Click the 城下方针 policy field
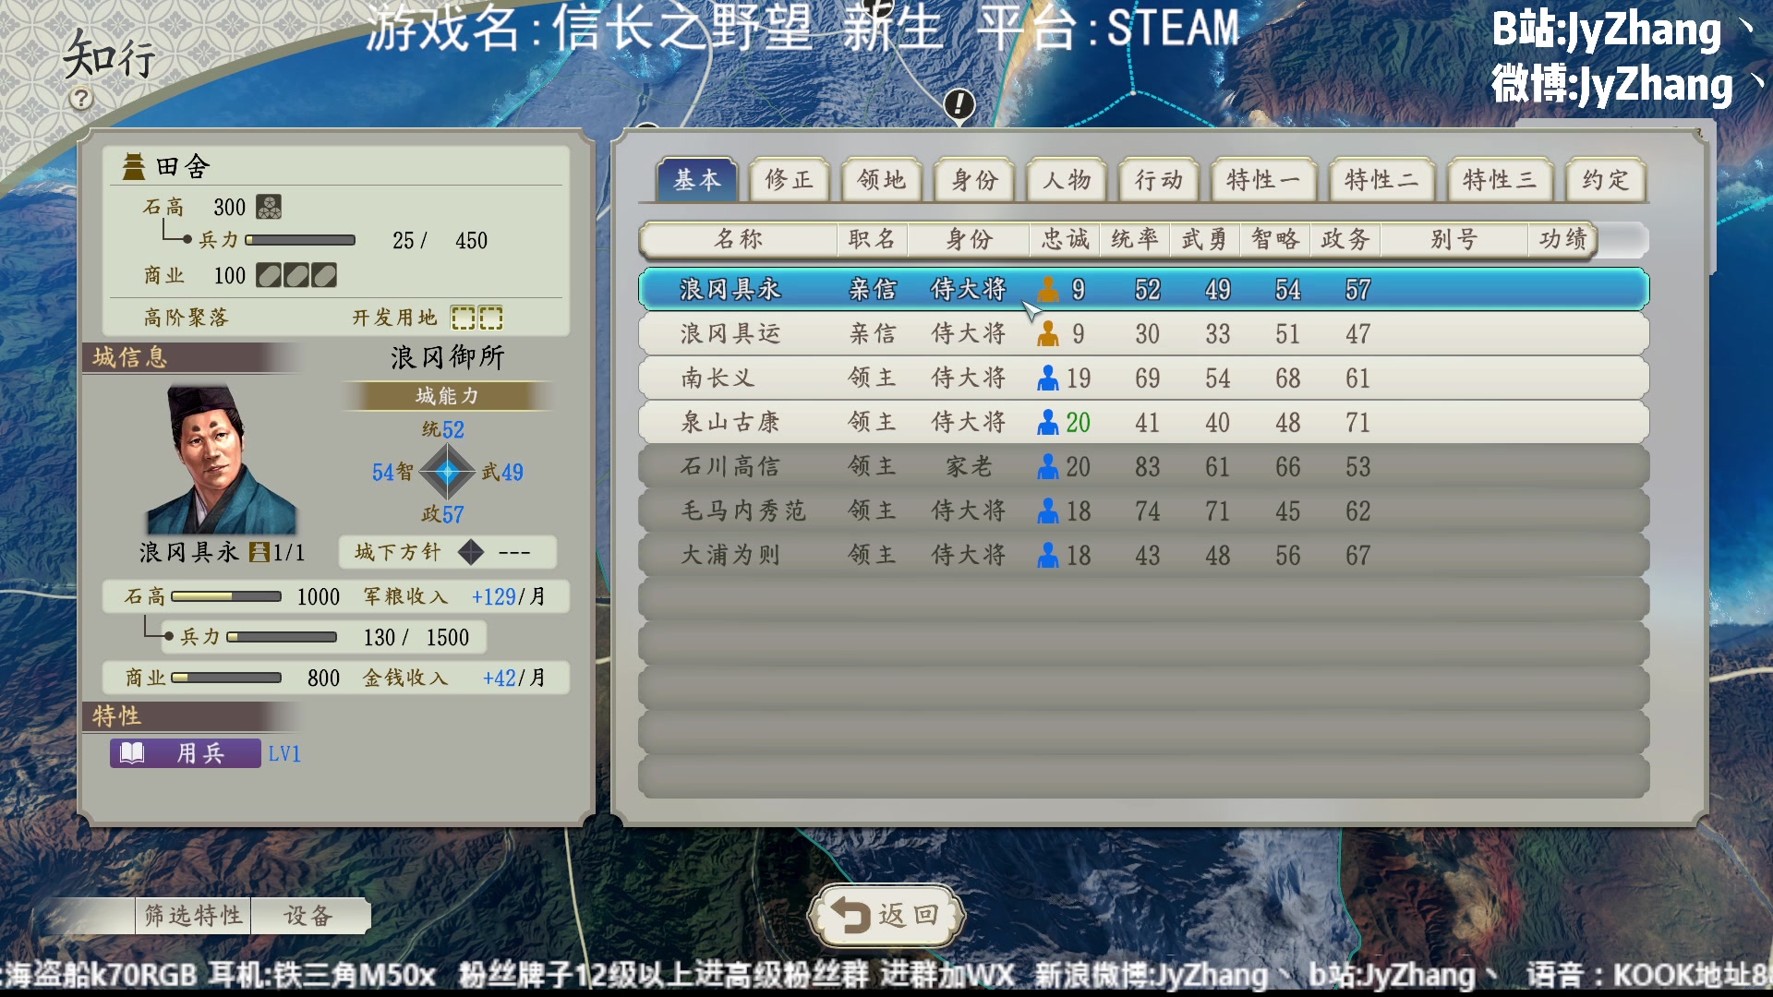The width and height of the screenshot is (1773, 997). pos(447,552)
